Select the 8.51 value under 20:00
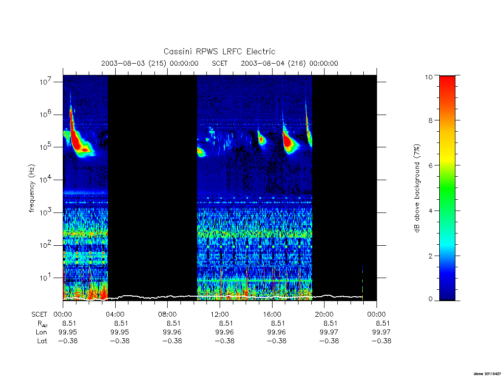 (330, 323)
